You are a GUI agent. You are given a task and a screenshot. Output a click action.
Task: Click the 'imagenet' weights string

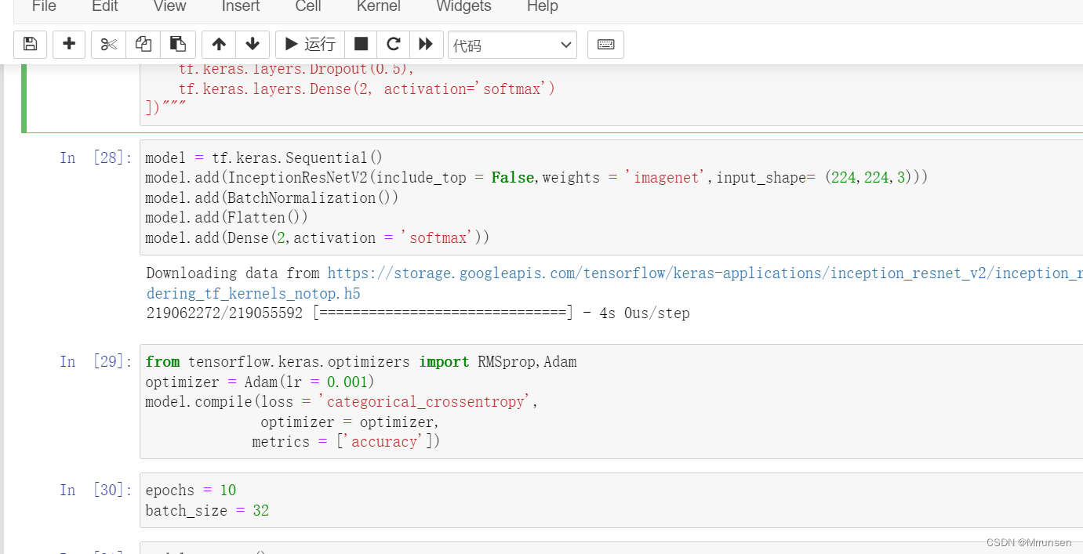pyautogui.click(x=667, y=177)
